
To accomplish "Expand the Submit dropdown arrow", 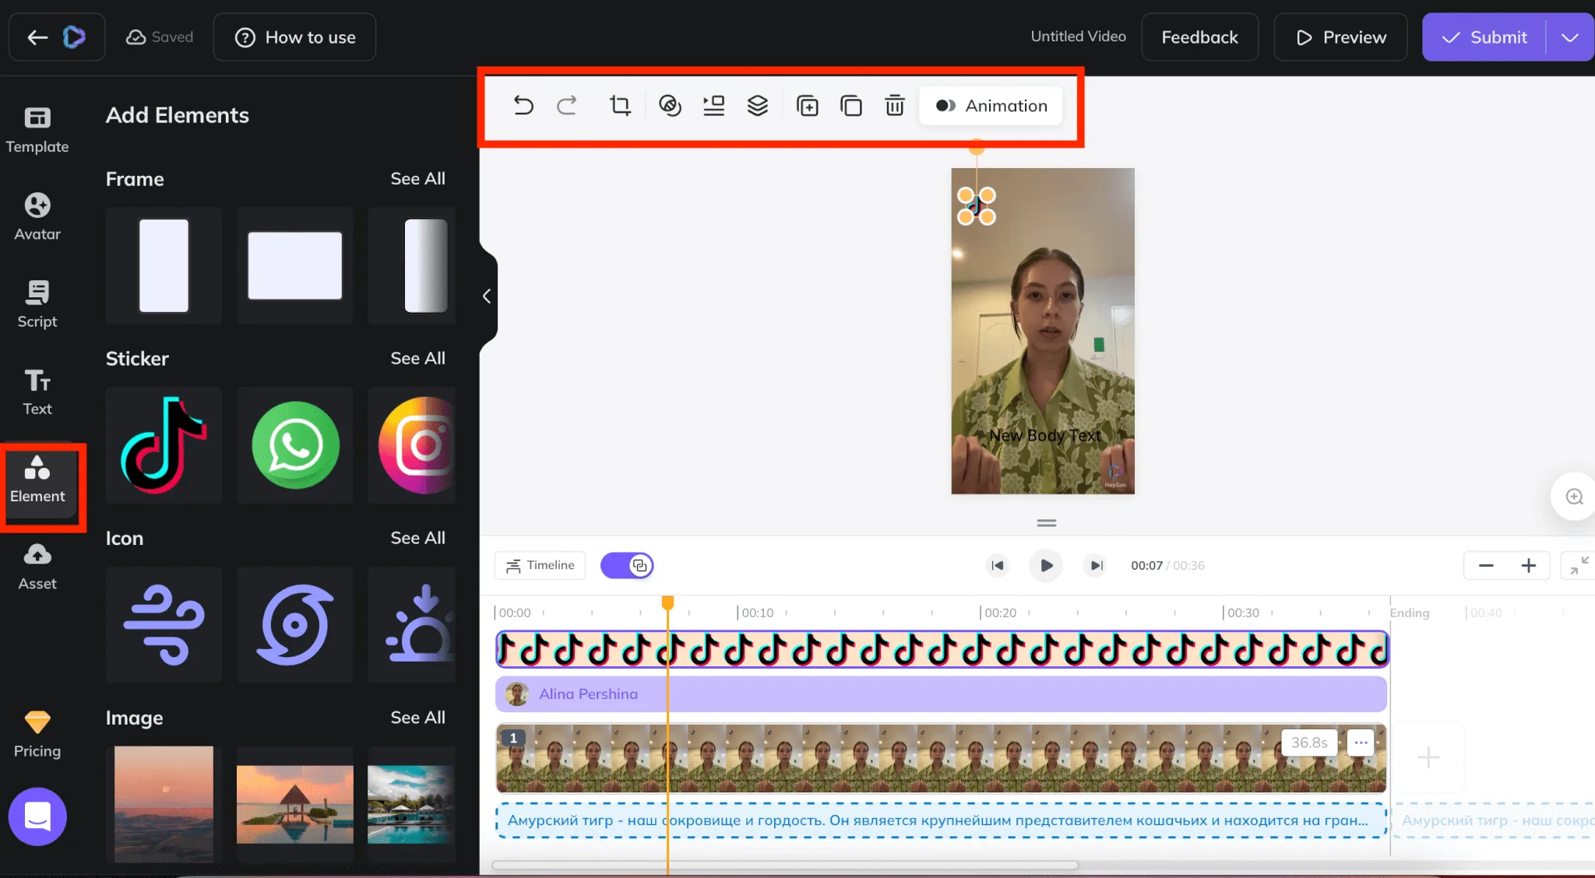I will pyautogui.click(x=1569, y=37).
